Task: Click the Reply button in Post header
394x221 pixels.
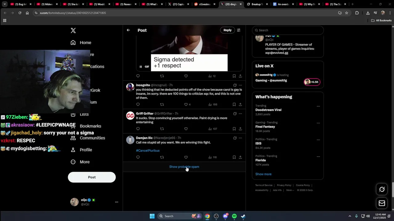Action: point(227,30)
